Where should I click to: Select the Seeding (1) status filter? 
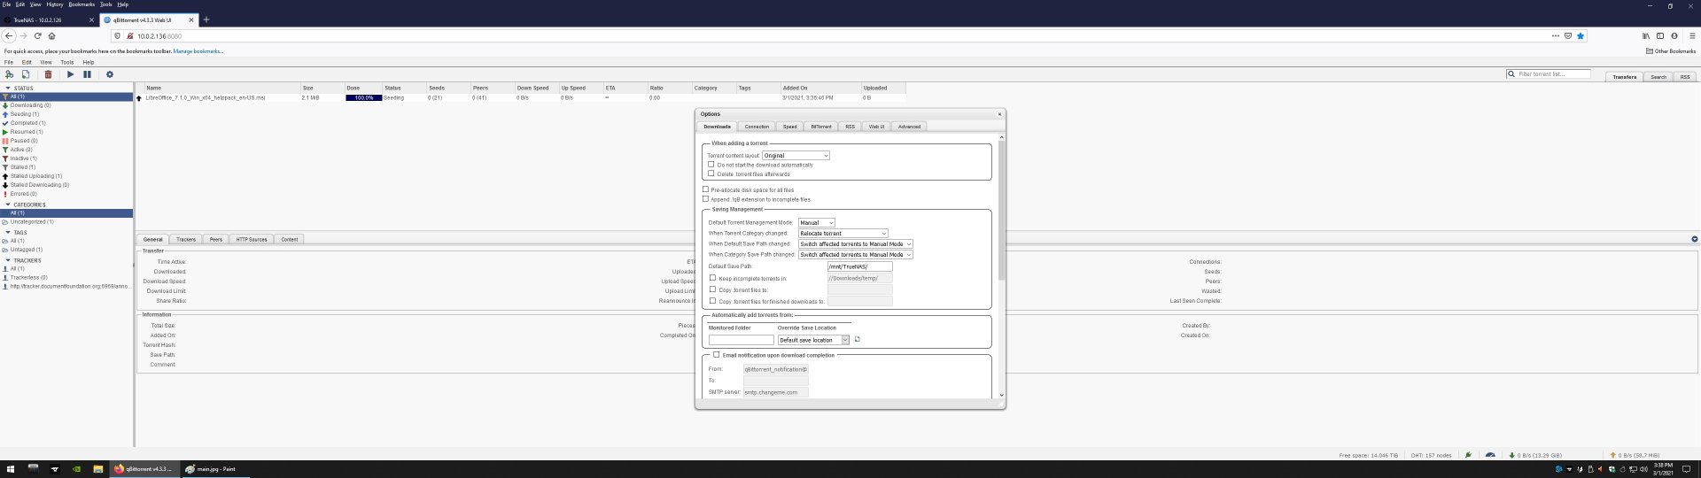pyautogui.click(x=25, y=114)
